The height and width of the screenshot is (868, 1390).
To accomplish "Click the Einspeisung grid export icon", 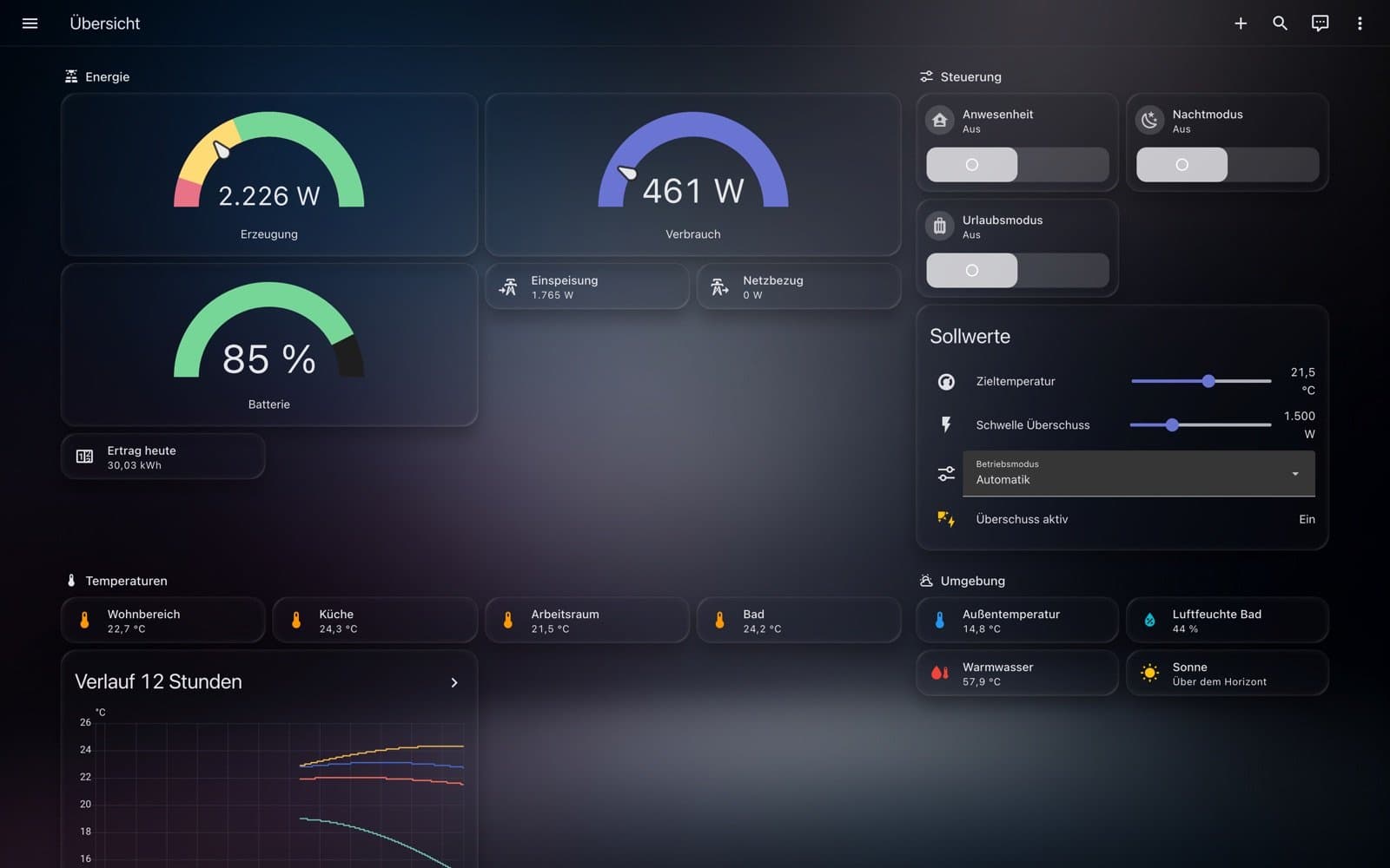I will point(508,286).
